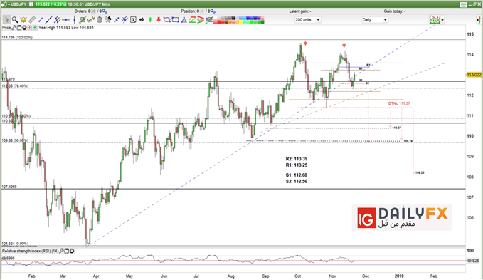The image size is (483, 280).
Task: Select the ruler measurement tool
Action: (32, 20)
